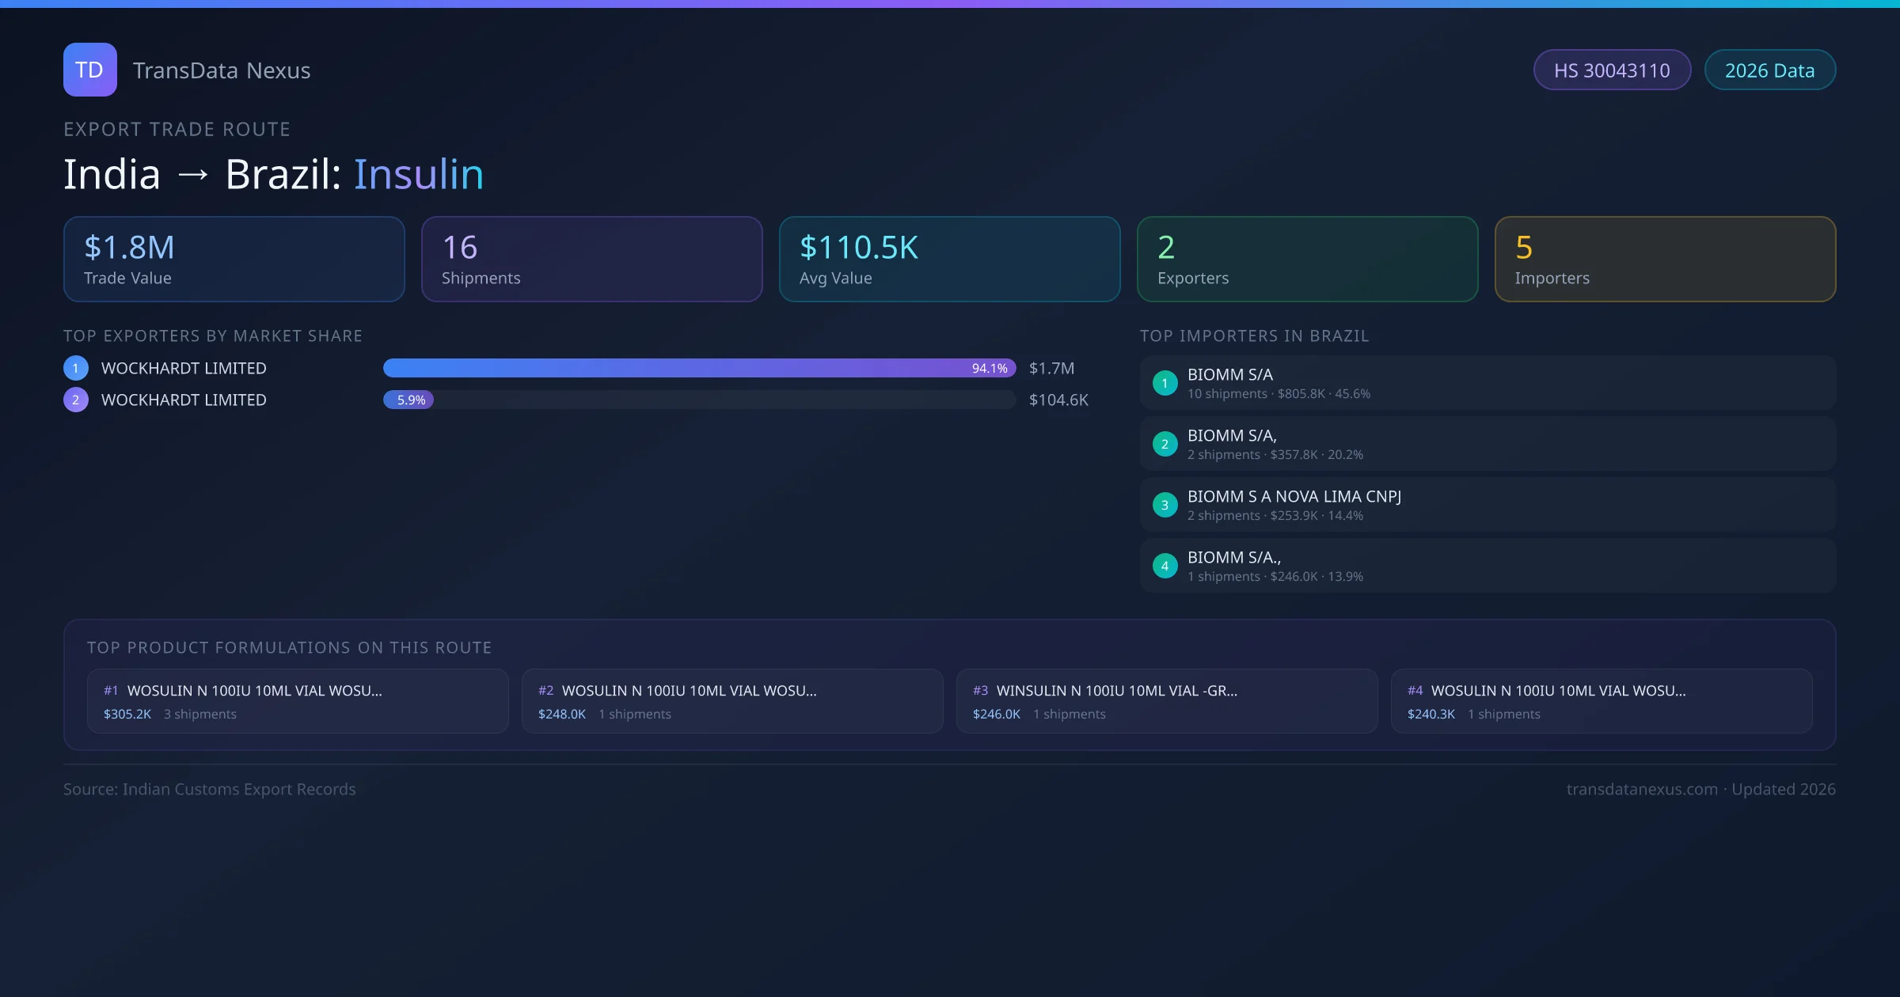
Task: Click the 5.9% market share bar
Action: coord(408,400)
